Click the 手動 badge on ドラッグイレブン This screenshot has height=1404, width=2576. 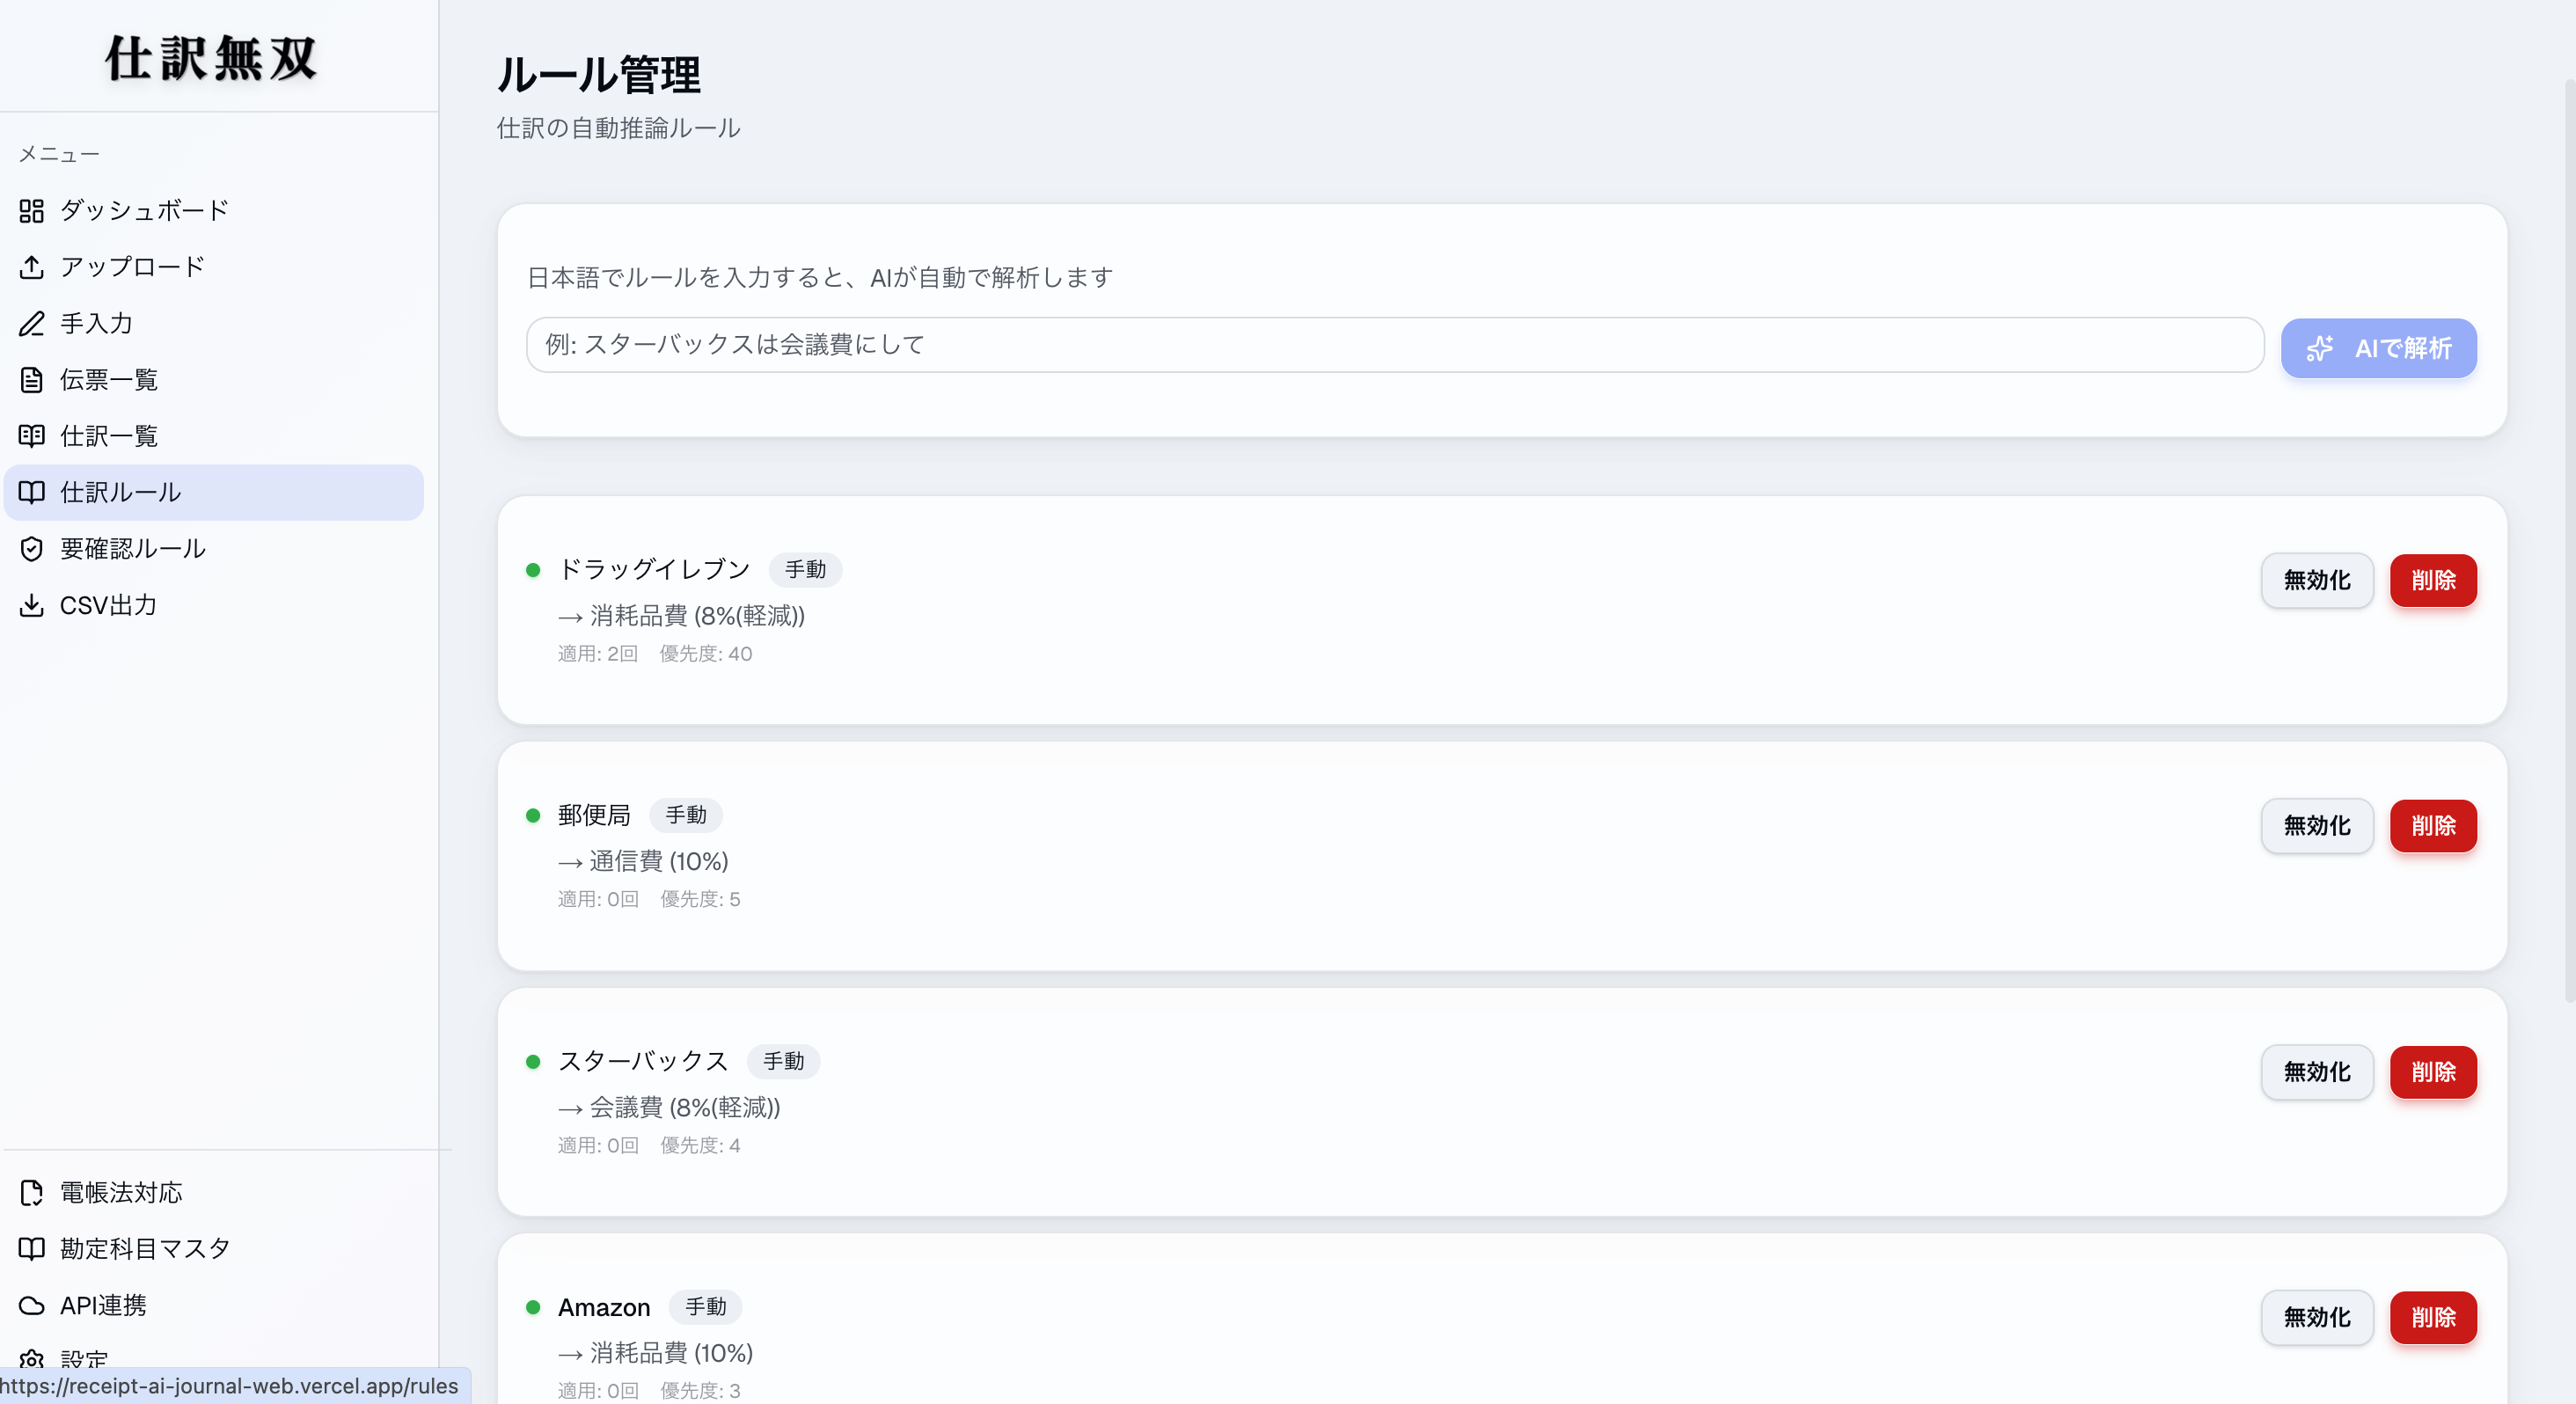pyautogui.click(x=805, y=570)
